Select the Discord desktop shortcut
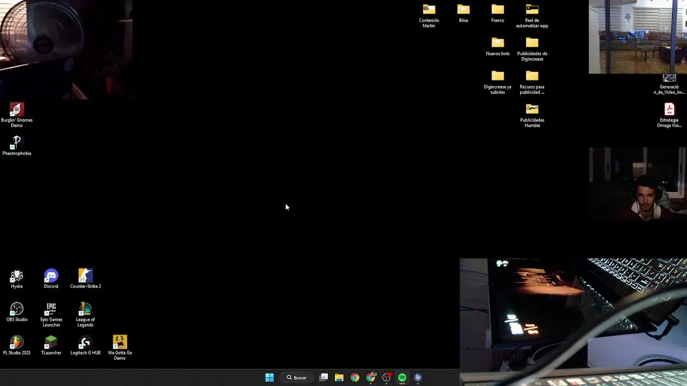This screenshot has width=687, height=386. pos(51,279)
